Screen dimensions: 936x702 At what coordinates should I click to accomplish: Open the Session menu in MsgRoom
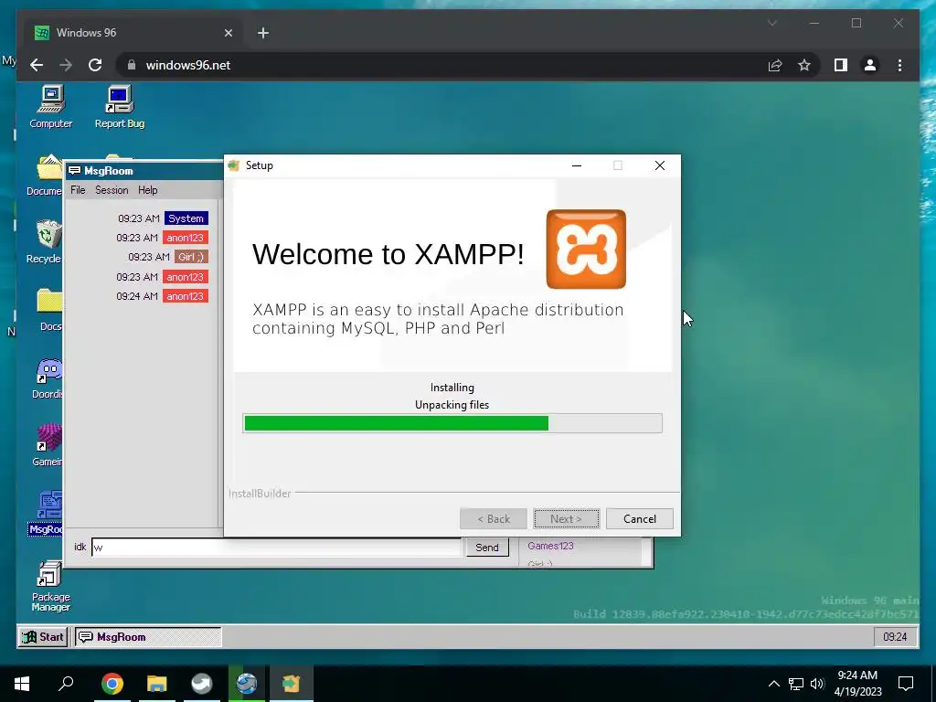(x=112, y=190)
